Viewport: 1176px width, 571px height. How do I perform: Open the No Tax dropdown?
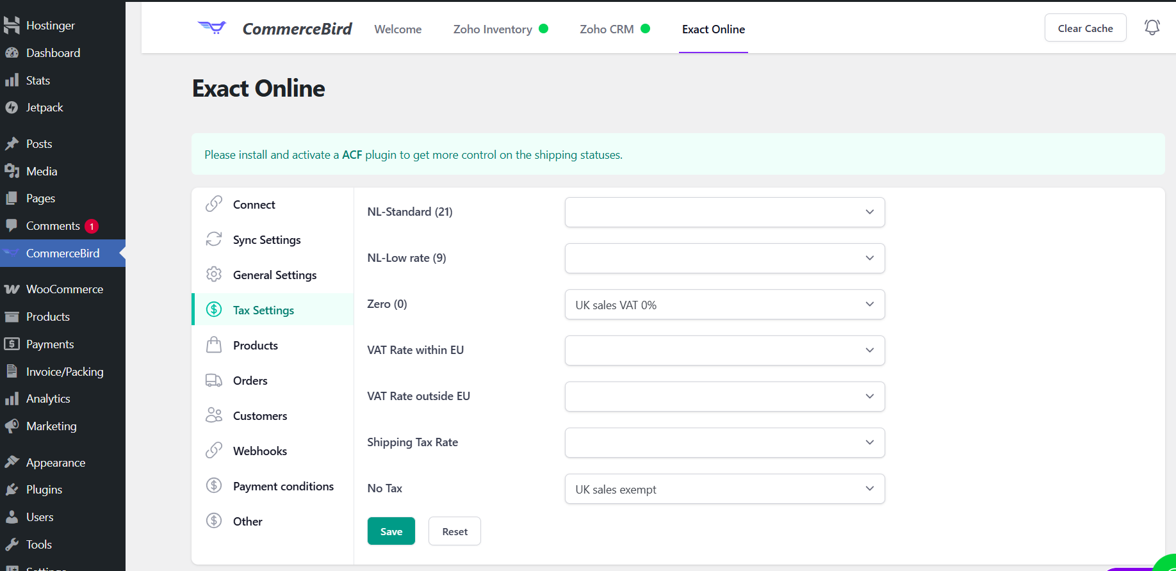pyautogui.click(x=724, y=489)
